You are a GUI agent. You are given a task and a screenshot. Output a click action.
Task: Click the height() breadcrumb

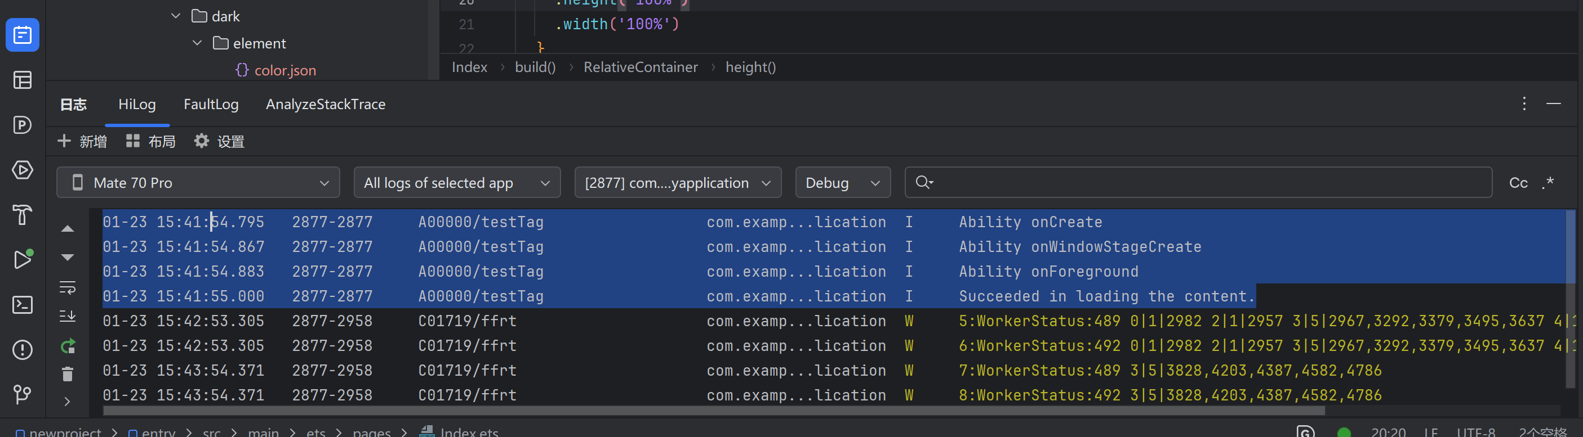coord(750,67)
